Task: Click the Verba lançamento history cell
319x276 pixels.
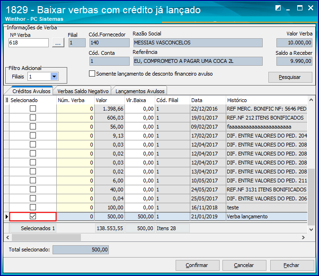Action: coord(266,216)
